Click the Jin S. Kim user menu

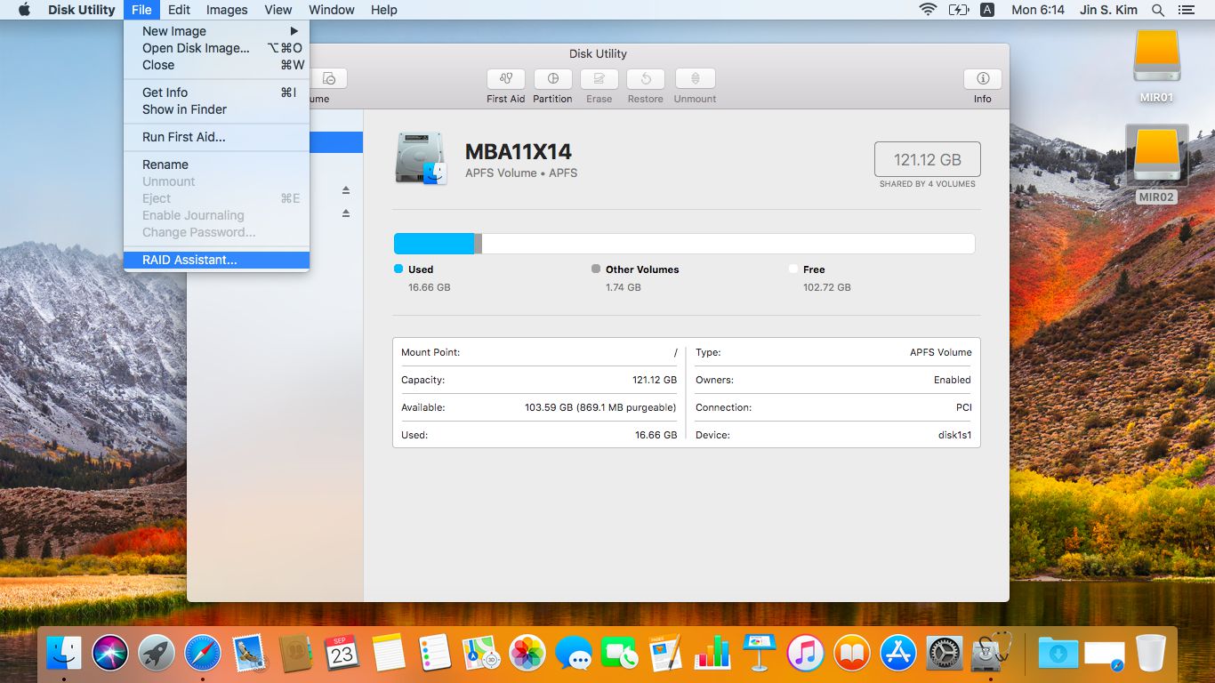click(x=1108, y=10)
